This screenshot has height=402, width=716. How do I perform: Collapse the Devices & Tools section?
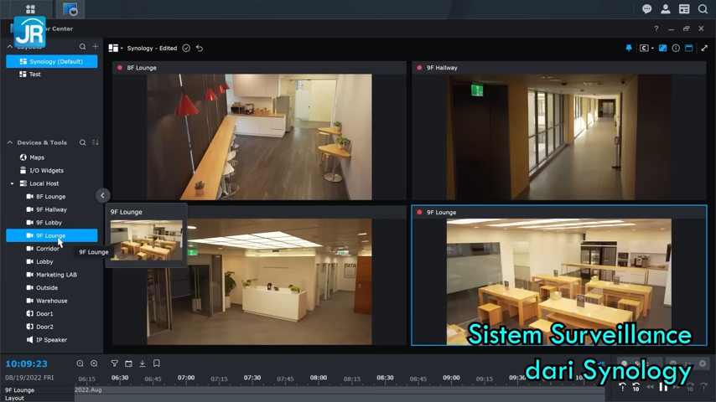coord(10,142)
